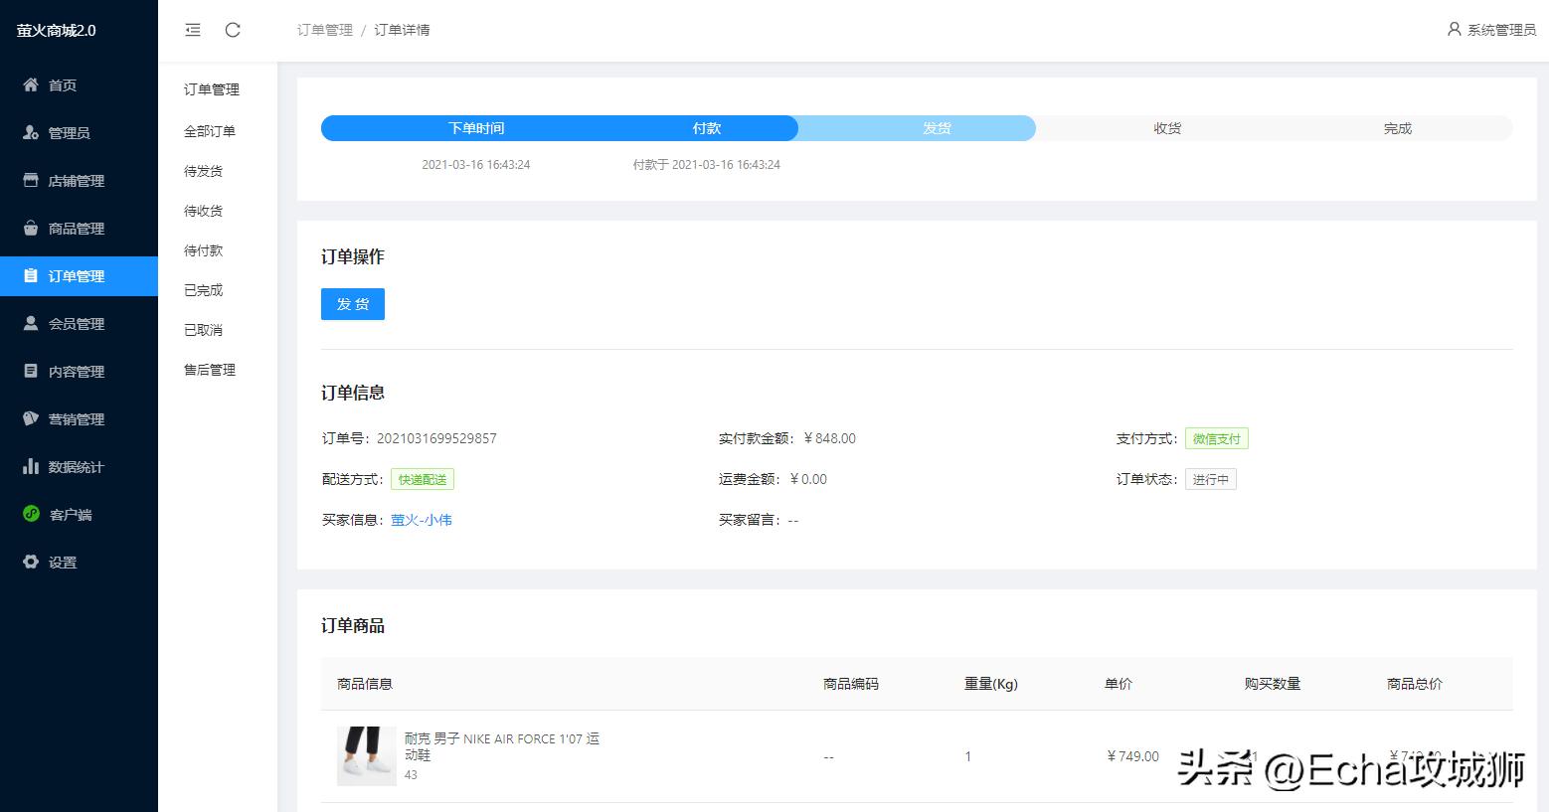Select the 管理员 admin sidebar icon
1549x812 pixels.
point(32,132)
